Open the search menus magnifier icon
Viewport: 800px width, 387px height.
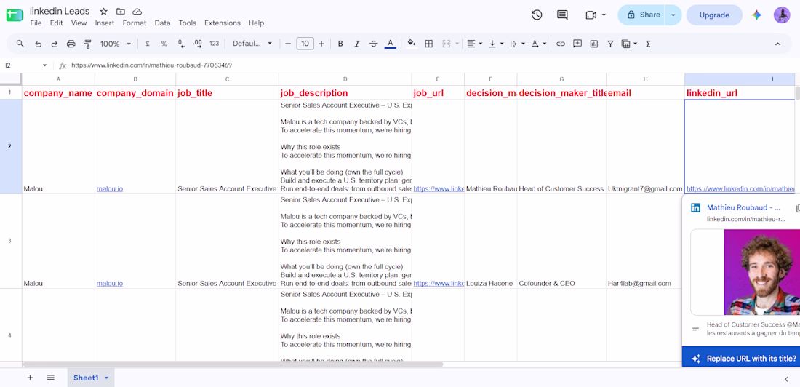click(20, 44)
